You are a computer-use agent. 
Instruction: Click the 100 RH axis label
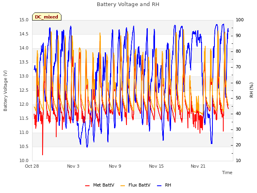[x=240, y=20]
